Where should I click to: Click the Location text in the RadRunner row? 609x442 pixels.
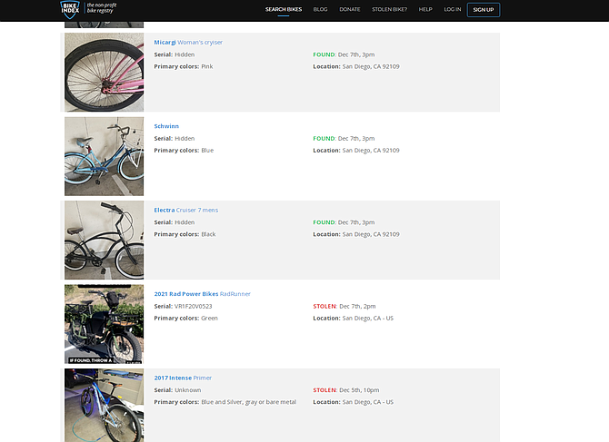[353, 318]
